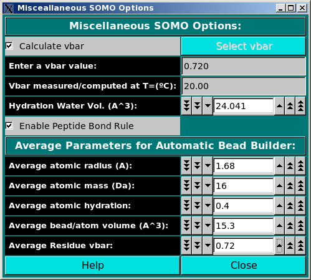Single-arrow increase Hydration Water Vol.
Screen dimensions: 311x280
[x=280, y=106]
